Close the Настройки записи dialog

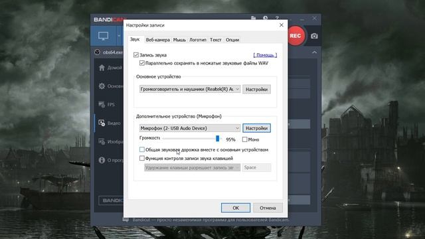point(282,25)
